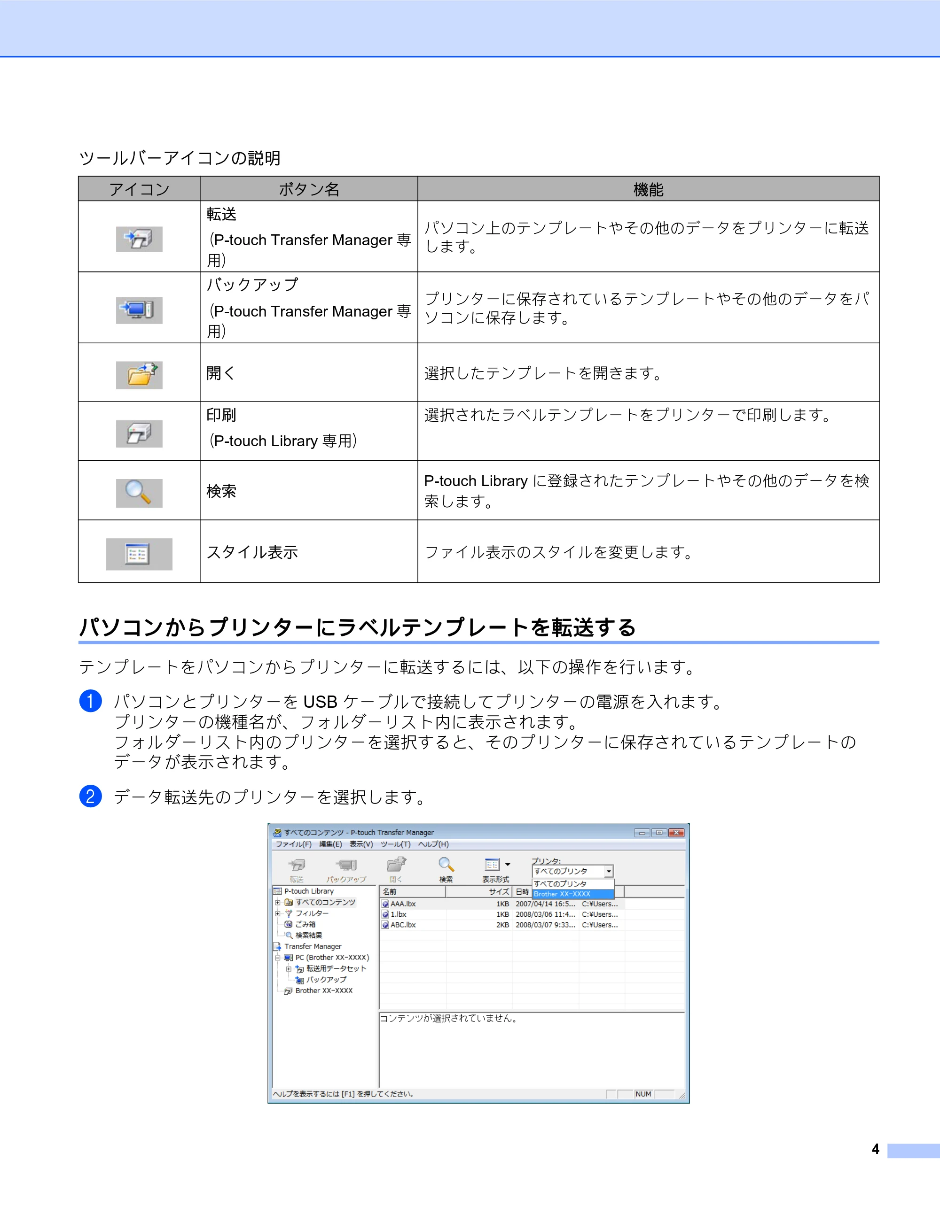Open the arrow beside the 表示形式 icon

[507, 865]
